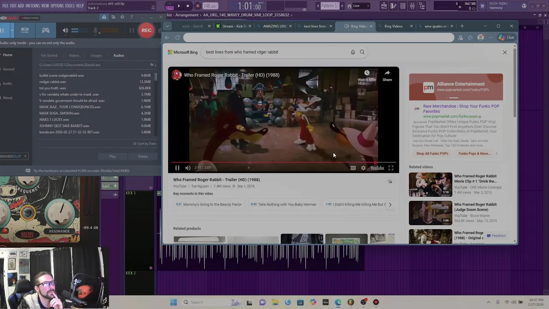549x309 pixels.
Task: Open Bandicam recording mode dropdown arrow
Action: 12,30
